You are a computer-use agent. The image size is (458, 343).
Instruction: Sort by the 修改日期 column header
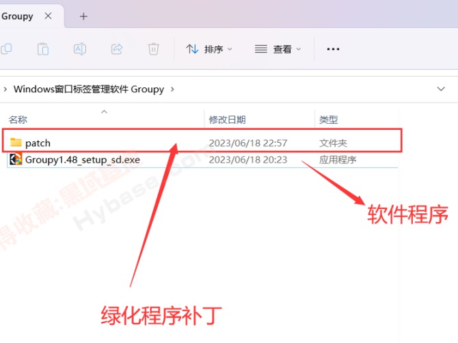[x=227, y=120]
